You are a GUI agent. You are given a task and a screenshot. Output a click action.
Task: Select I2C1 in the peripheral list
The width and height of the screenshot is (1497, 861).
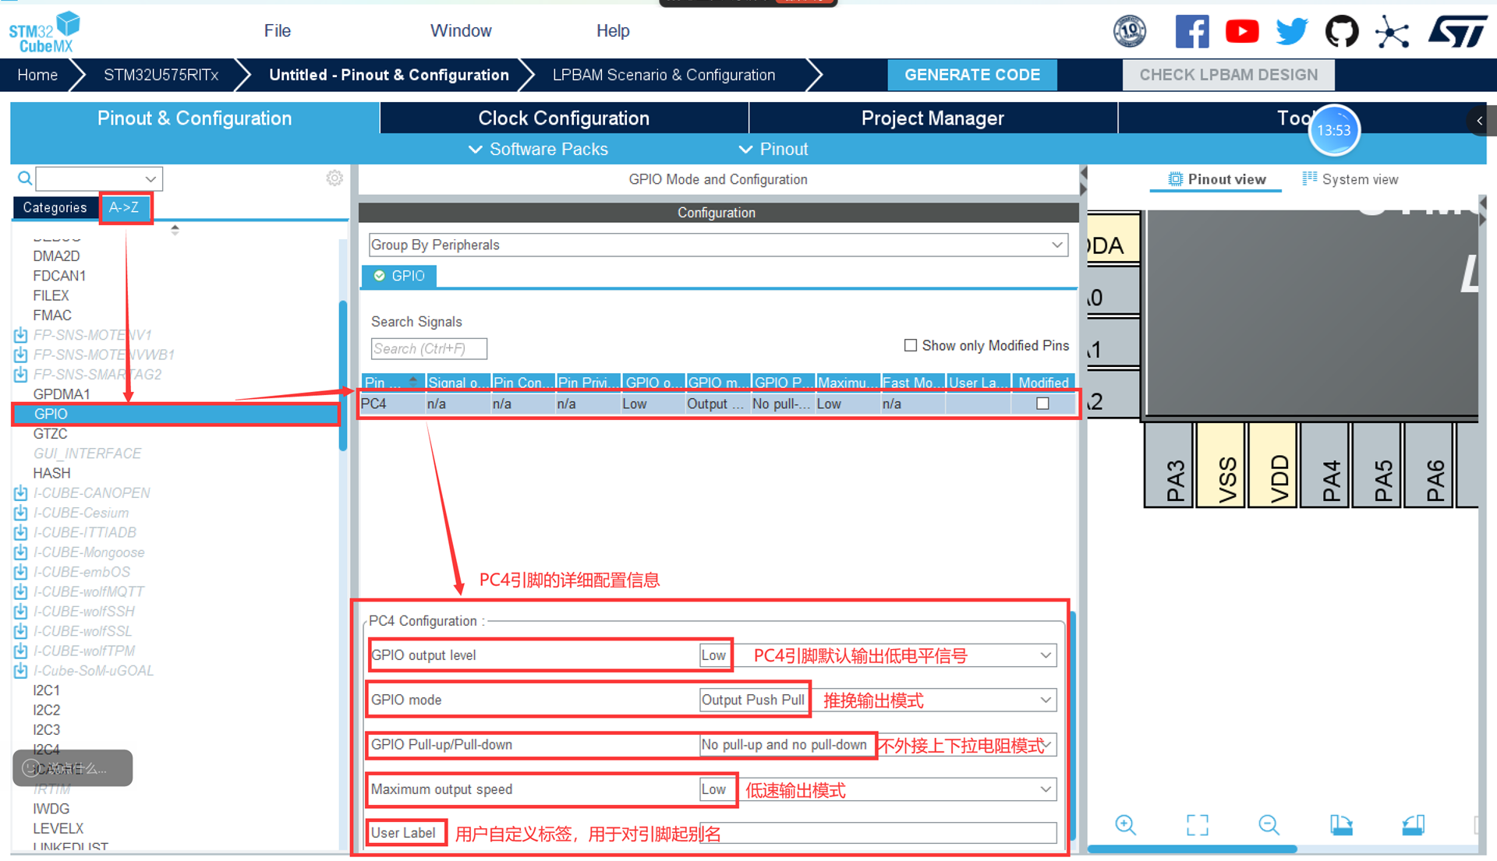(x=46, y=690)
